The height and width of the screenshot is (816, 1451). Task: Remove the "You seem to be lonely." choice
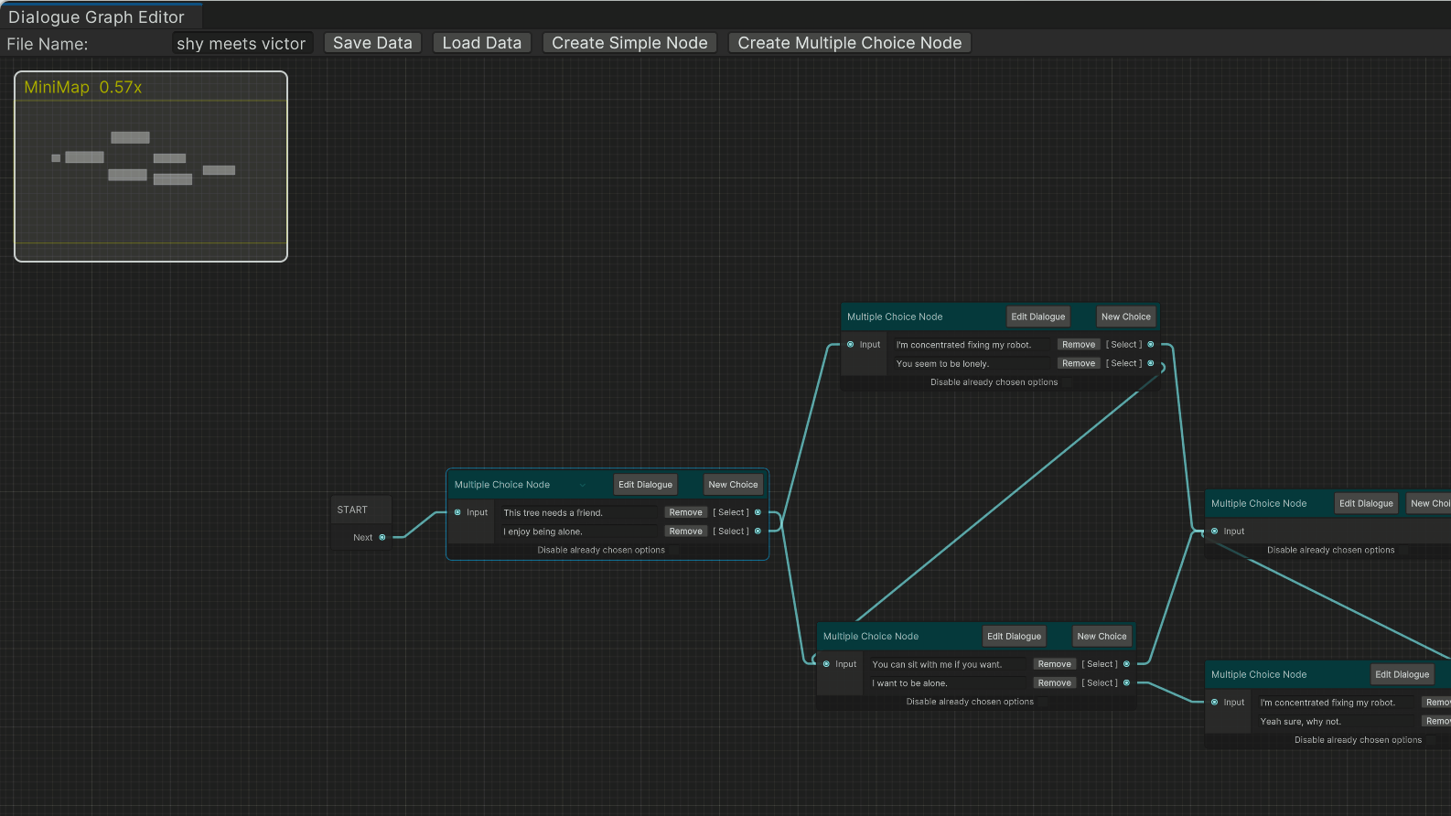(x=1079, y=363)
